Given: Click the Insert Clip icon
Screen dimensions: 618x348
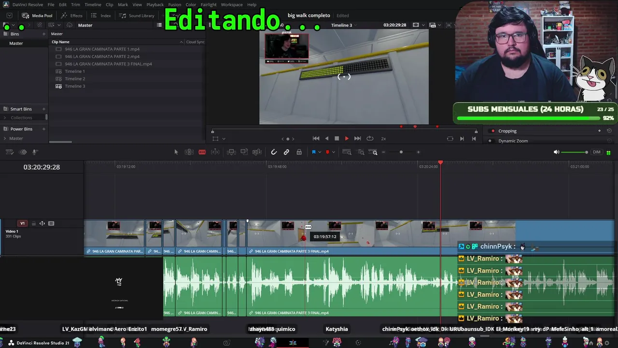Looking at the screenshot, I should (x=231, y=152).
